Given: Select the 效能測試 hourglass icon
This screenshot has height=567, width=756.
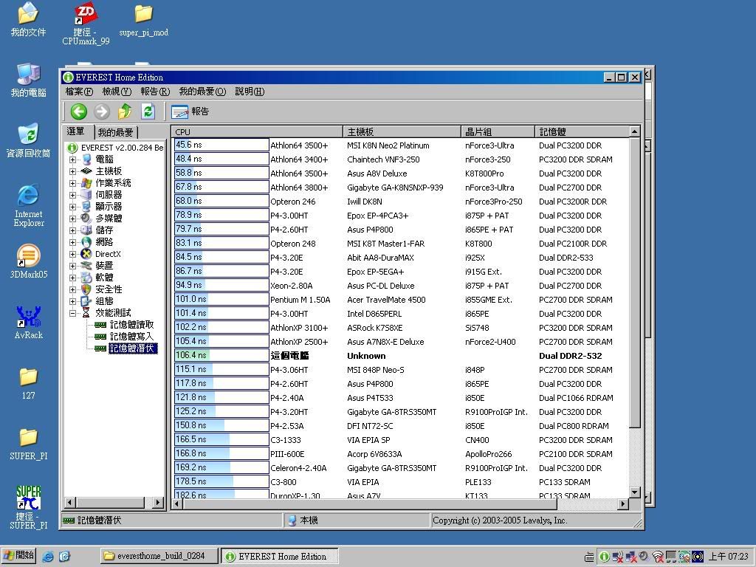Looking at the screenshot, I should [86, 313].
